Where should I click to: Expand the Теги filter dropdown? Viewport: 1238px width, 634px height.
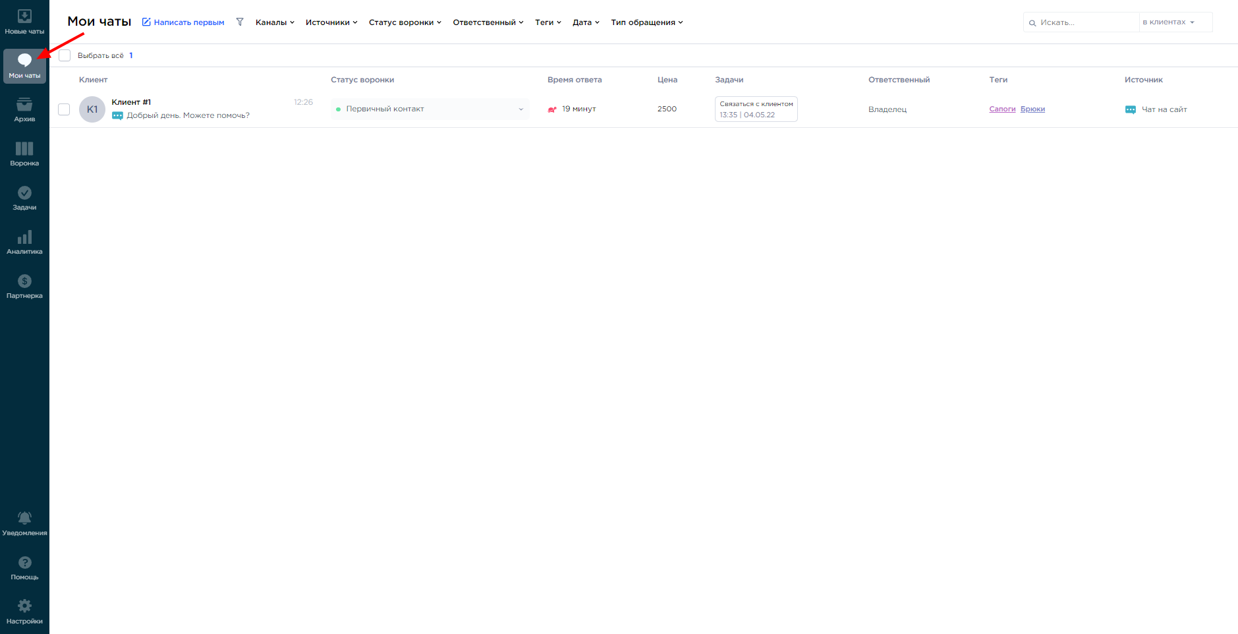tap(548, 22)
